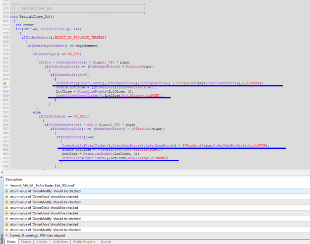The image size is (310, 244).
Task: Click the horizontal scrollbar left arrow
Action: click(x=2, y=172)
